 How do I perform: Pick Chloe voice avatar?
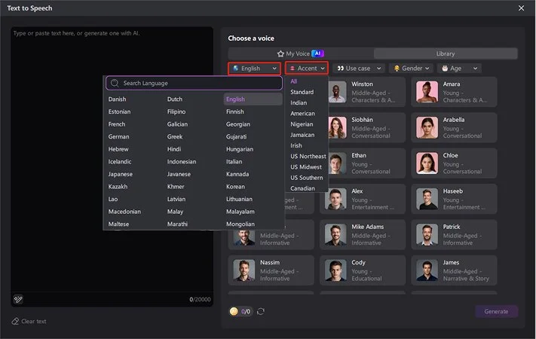pos(427,163)
